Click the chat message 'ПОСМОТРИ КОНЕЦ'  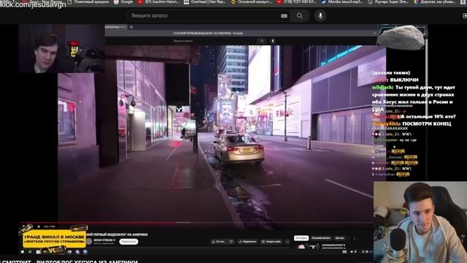[426, 123]
